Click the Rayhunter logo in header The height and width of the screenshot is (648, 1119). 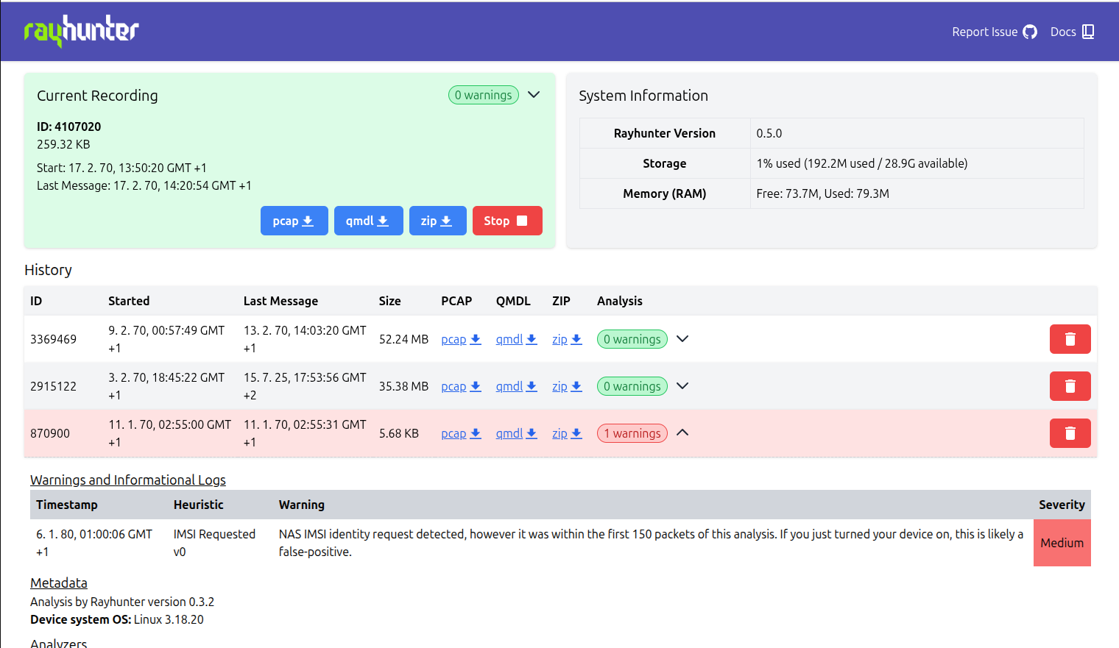[81, 31]
